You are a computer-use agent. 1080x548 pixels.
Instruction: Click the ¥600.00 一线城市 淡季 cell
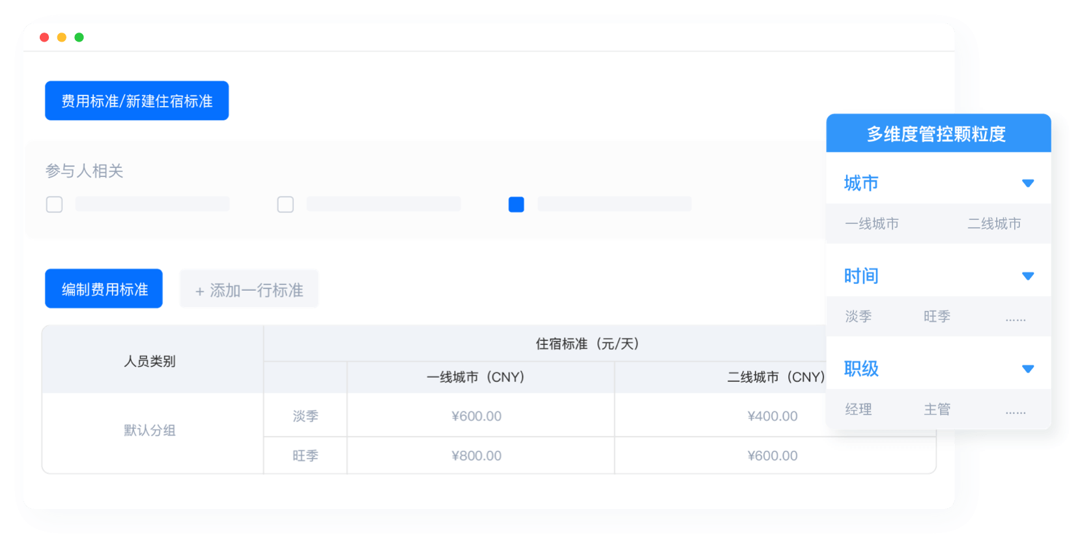click(476, 416)
